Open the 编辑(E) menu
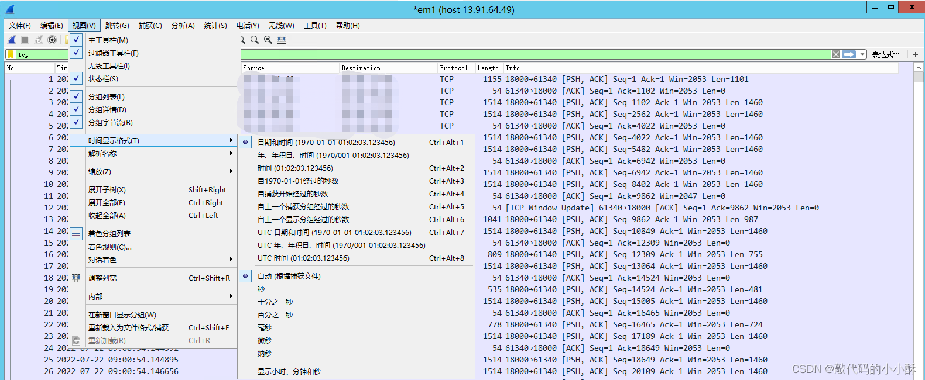The height and width of the screenshot is (380, 925). pos(52,26)
